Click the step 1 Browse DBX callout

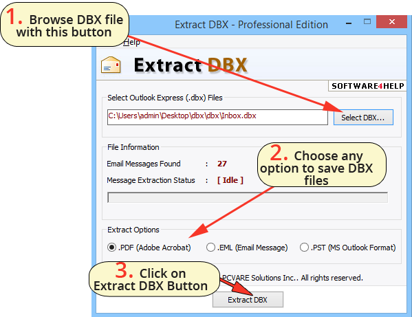click(65, 25)
